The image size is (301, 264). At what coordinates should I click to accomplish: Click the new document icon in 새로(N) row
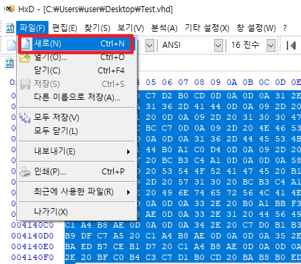click(x=26, y=44)
